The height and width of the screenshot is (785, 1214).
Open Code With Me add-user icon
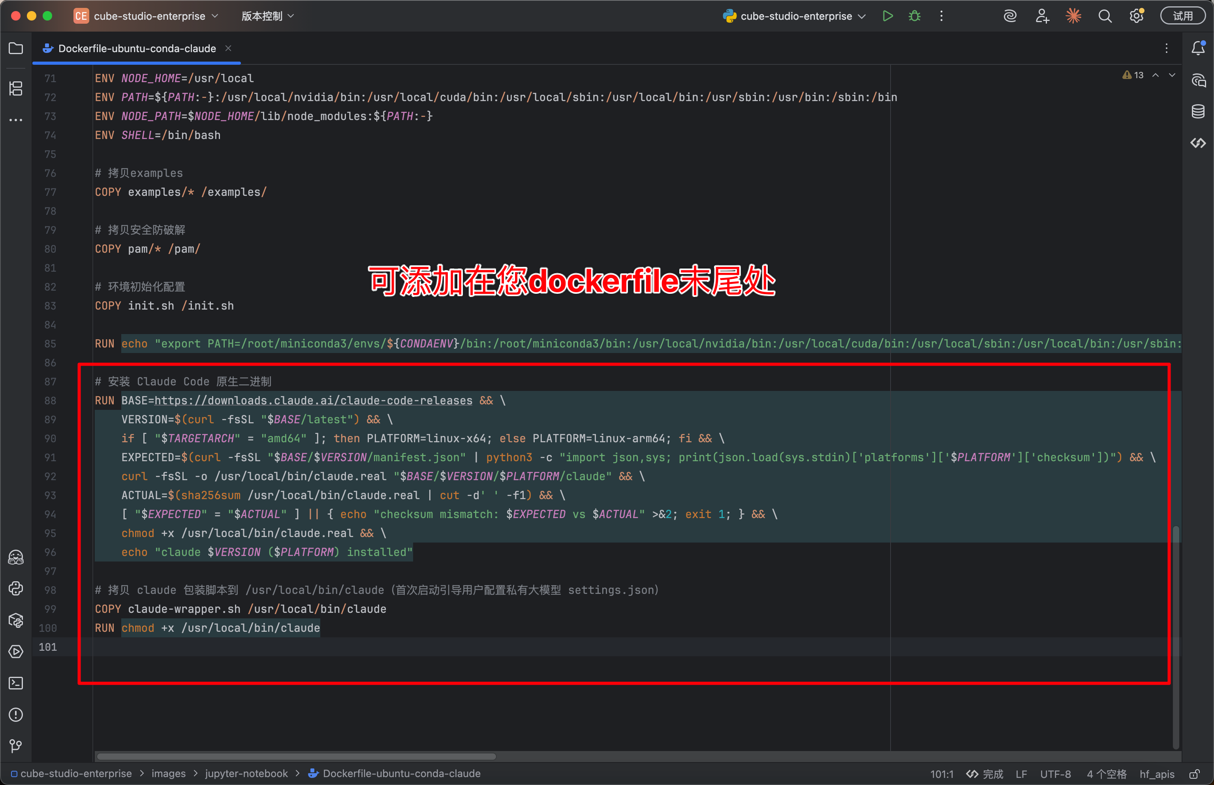1042,16
